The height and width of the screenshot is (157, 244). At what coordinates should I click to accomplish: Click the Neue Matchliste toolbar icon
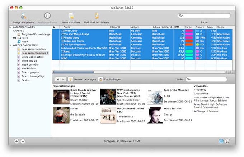click(x=71, y=16)
